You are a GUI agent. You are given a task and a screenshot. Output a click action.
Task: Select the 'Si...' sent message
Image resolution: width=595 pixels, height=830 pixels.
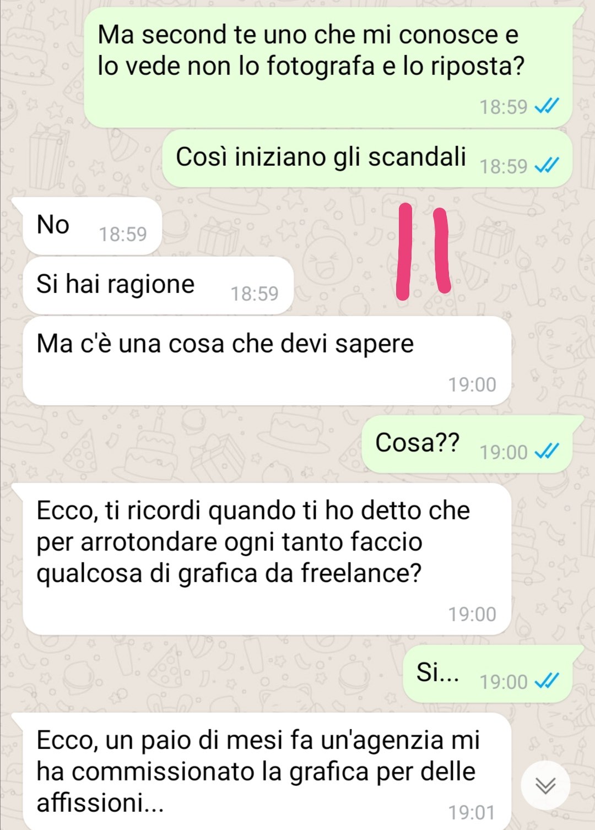pos(488,674)
